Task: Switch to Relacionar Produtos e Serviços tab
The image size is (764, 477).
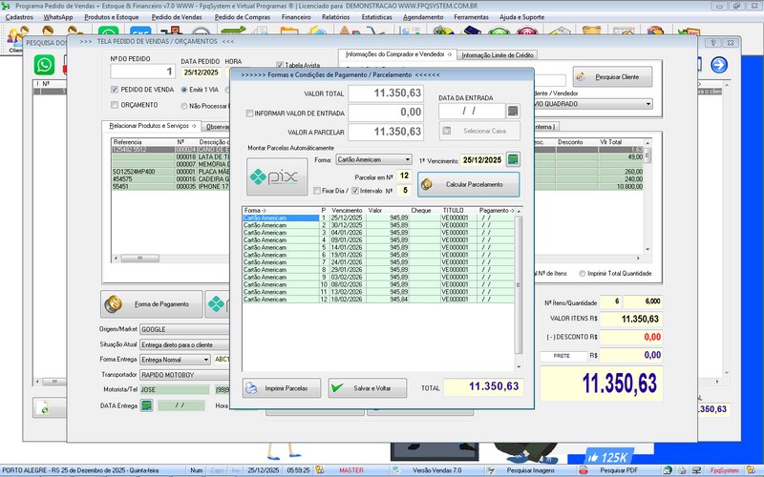Action: tap(152, 126)
